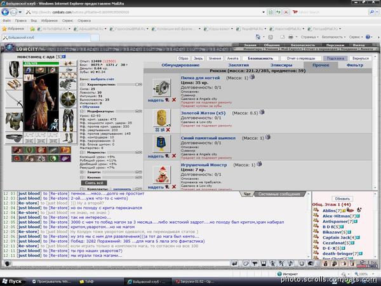Click the info badge next to повстанец с ада
Viewport: 381px width, 286px height.
click(x=64, y=57)
